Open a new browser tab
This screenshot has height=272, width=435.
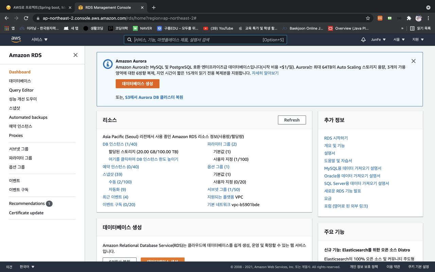154,7
